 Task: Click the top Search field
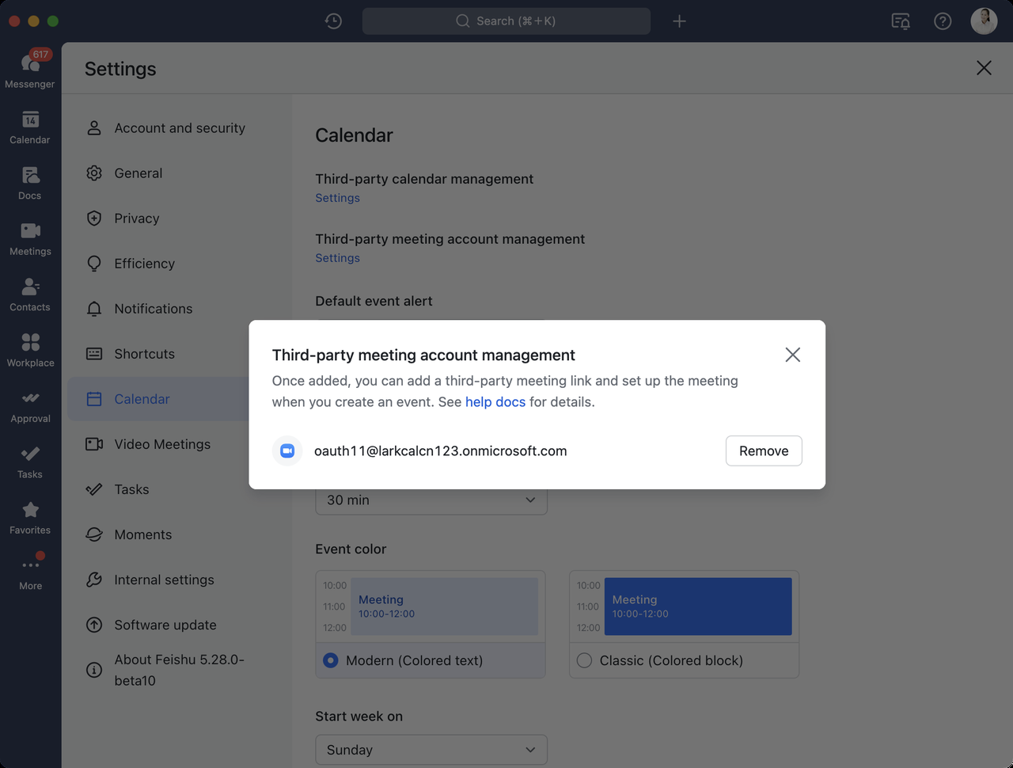click(x=506, y=21)
